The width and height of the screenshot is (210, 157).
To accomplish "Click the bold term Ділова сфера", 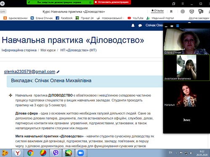I will [26, 113].
